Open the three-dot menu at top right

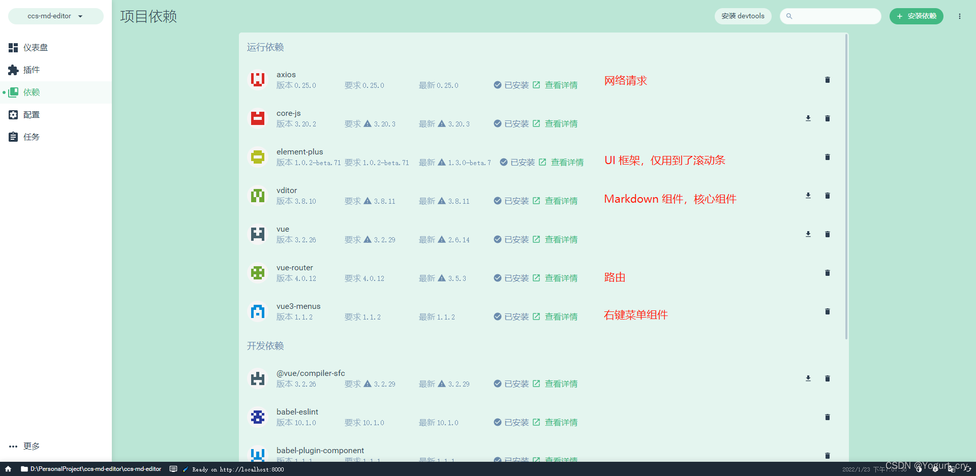960,16
